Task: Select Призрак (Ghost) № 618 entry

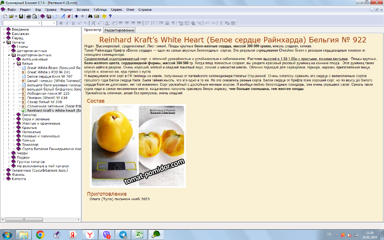Action: click(x=47, y=97)
